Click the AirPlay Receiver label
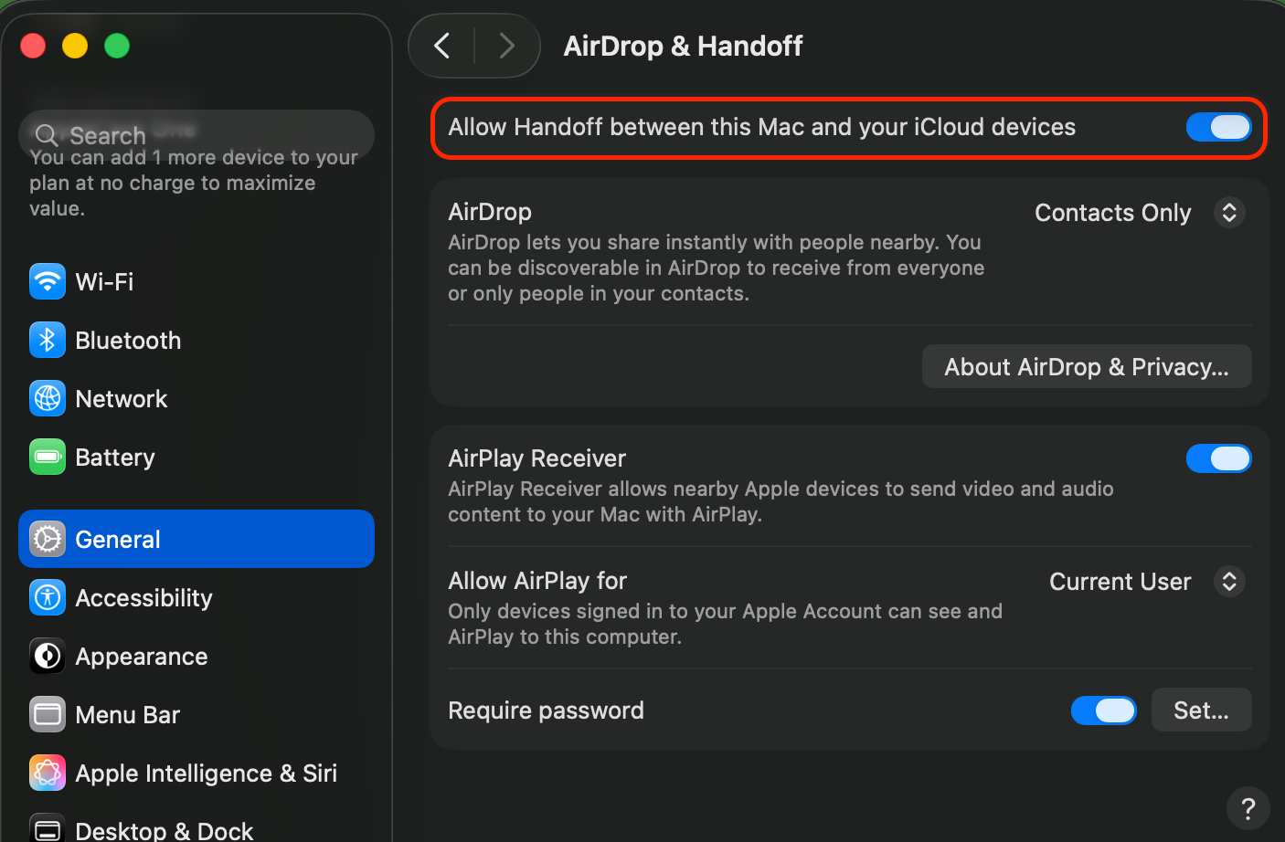The height and width of the screenshot is (842, 1285). pyautogui.click(x=536, y=458)
